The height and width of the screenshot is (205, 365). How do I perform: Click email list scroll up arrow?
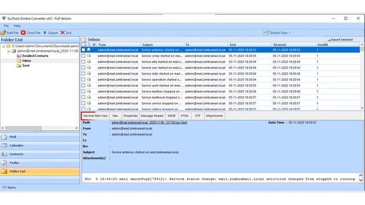pyautogui.click(x=362, y=44)
